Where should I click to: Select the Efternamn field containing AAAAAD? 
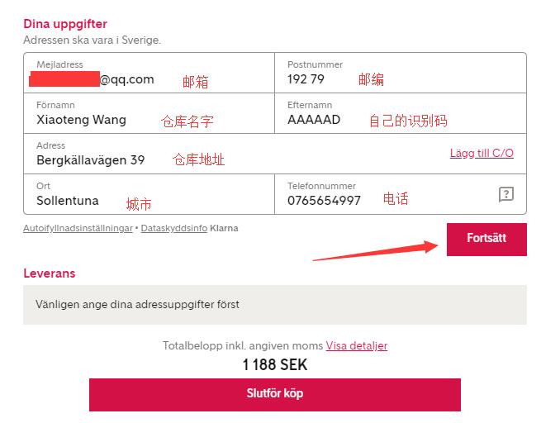click(x=401, y=113)
